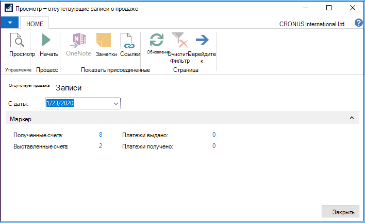365x223 pixels.
Task: Open the С даты date dropdown arrow
Action: click(115, 103)
